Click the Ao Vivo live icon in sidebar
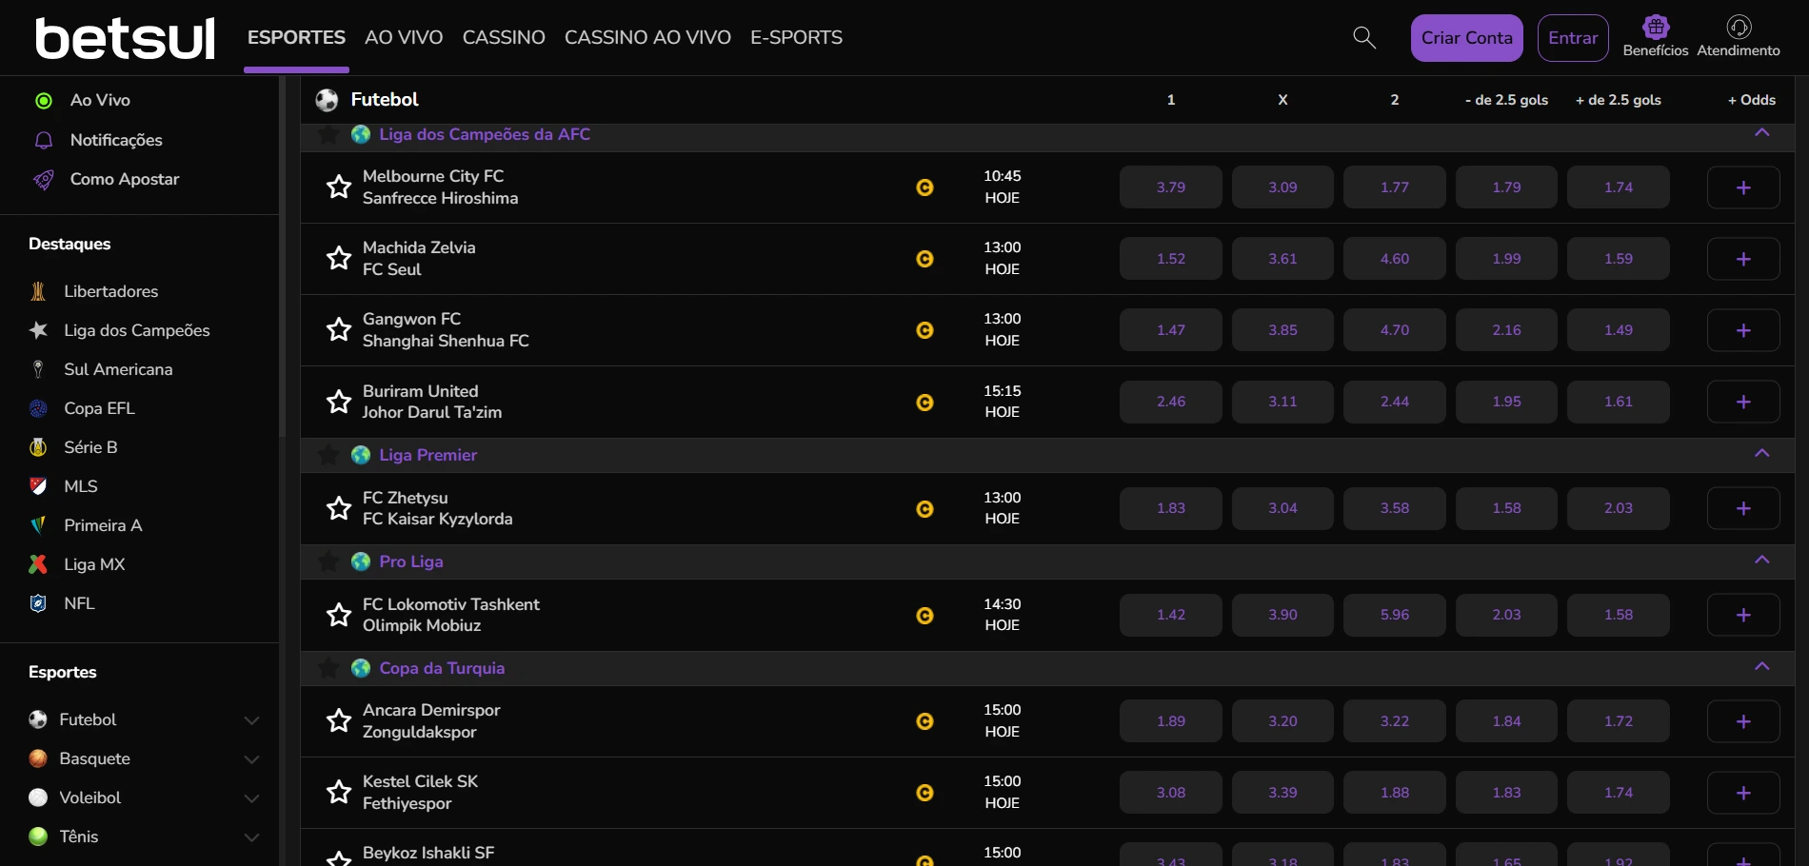 pos(43,101)
